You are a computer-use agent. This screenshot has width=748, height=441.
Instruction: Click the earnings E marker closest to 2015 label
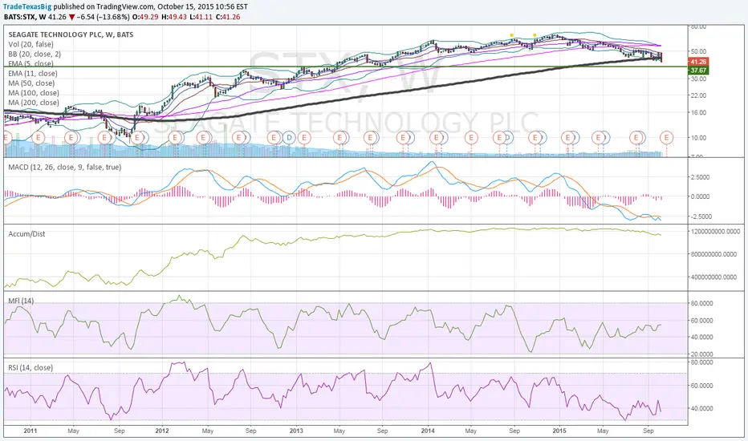click(567, 138)
